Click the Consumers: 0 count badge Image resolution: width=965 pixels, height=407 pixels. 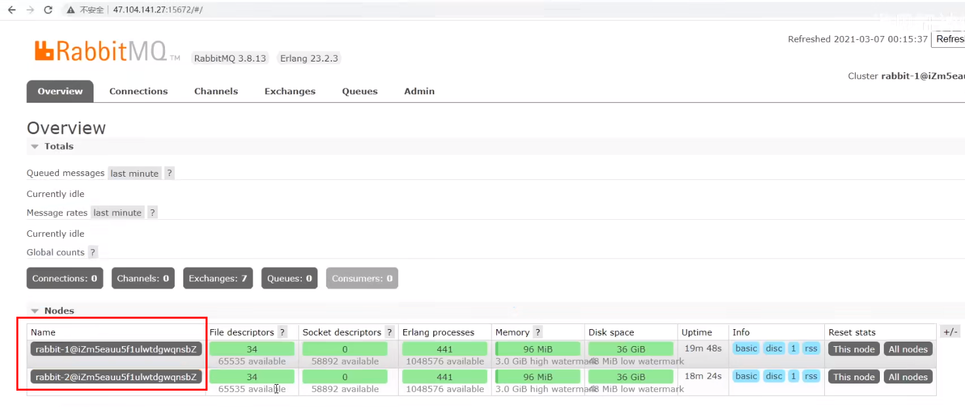362,278
